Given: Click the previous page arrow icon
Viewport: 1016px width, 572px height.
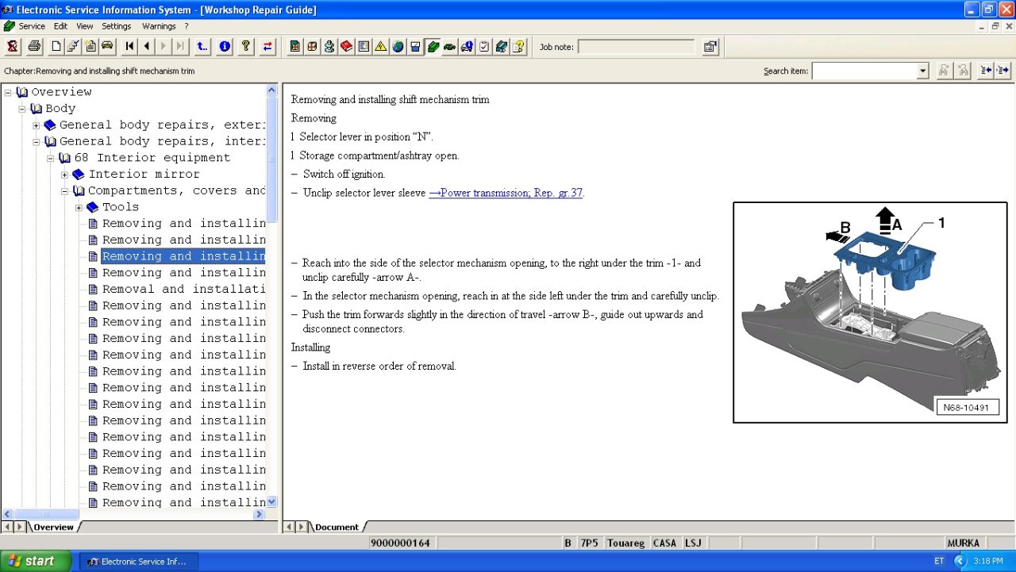Looking at the screenshot, I should click(147, 47).
